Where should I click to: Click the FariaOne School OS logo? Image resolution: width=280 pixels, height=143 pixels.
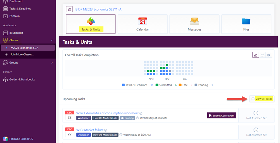[x=5, y=139]
